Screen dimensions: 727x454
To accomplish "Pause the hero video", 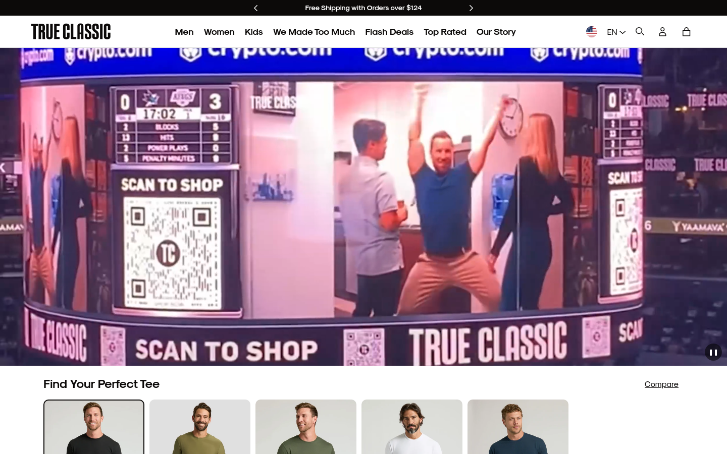I will pos(713,353).
